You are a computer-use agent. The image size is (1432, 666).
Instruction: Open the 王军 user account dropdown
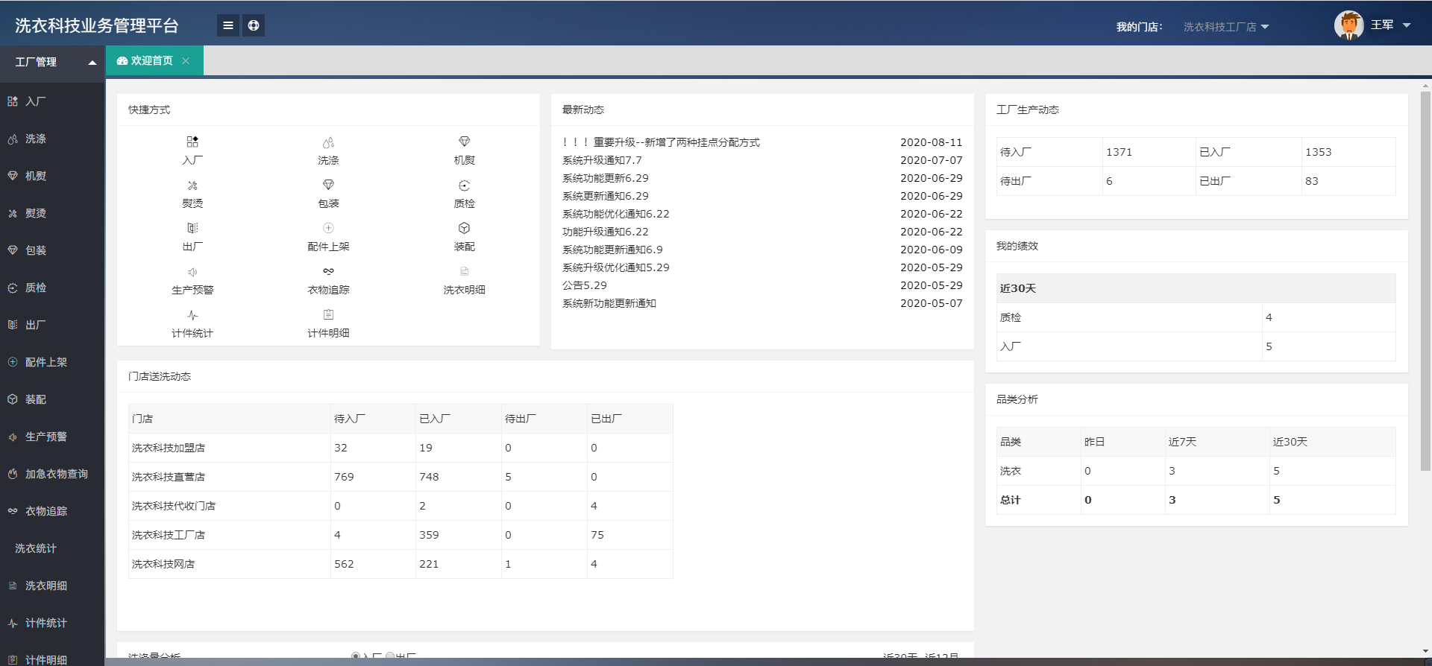coord(1390,25)
